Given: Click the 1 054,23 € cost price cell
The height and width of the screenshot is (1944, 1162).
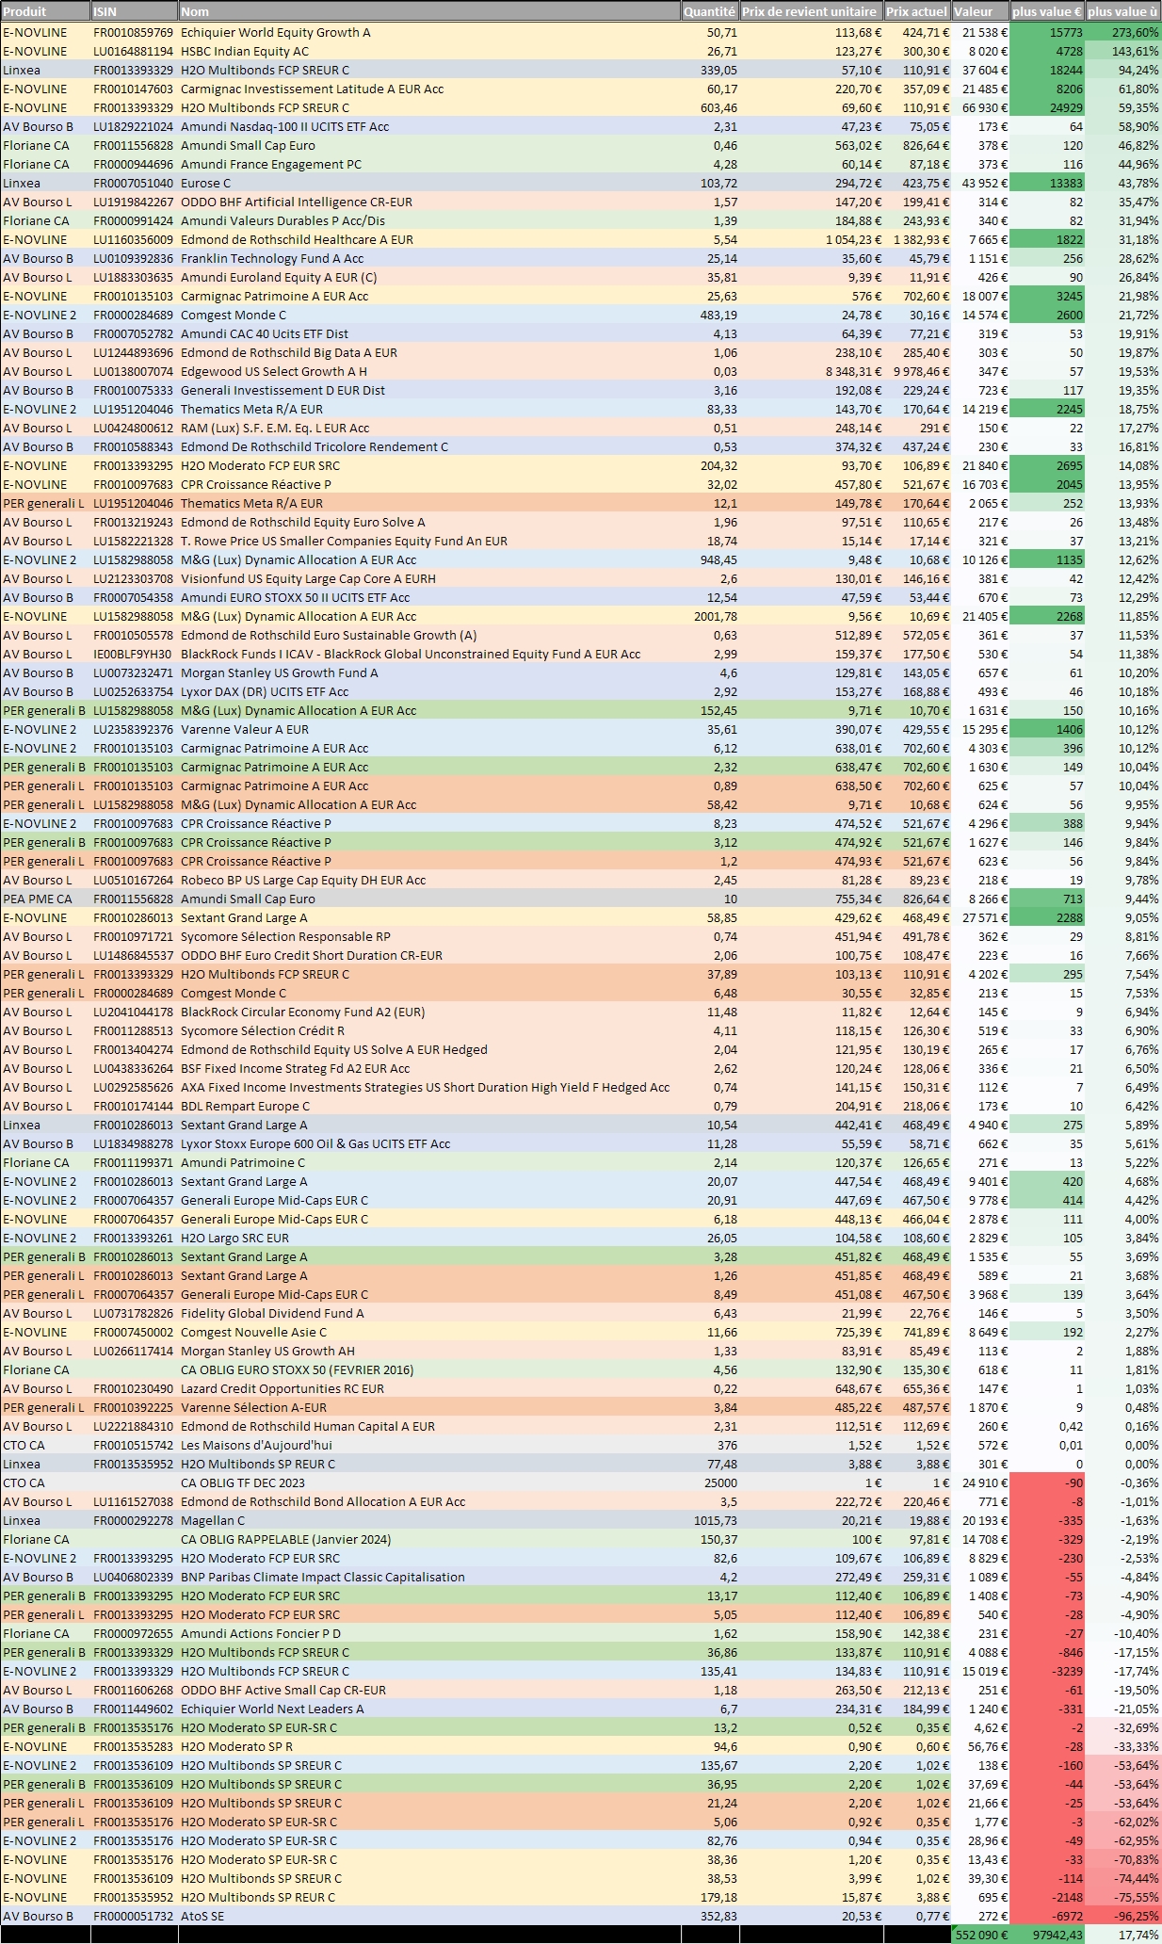Looking at the screenshot, I should 811,239.
